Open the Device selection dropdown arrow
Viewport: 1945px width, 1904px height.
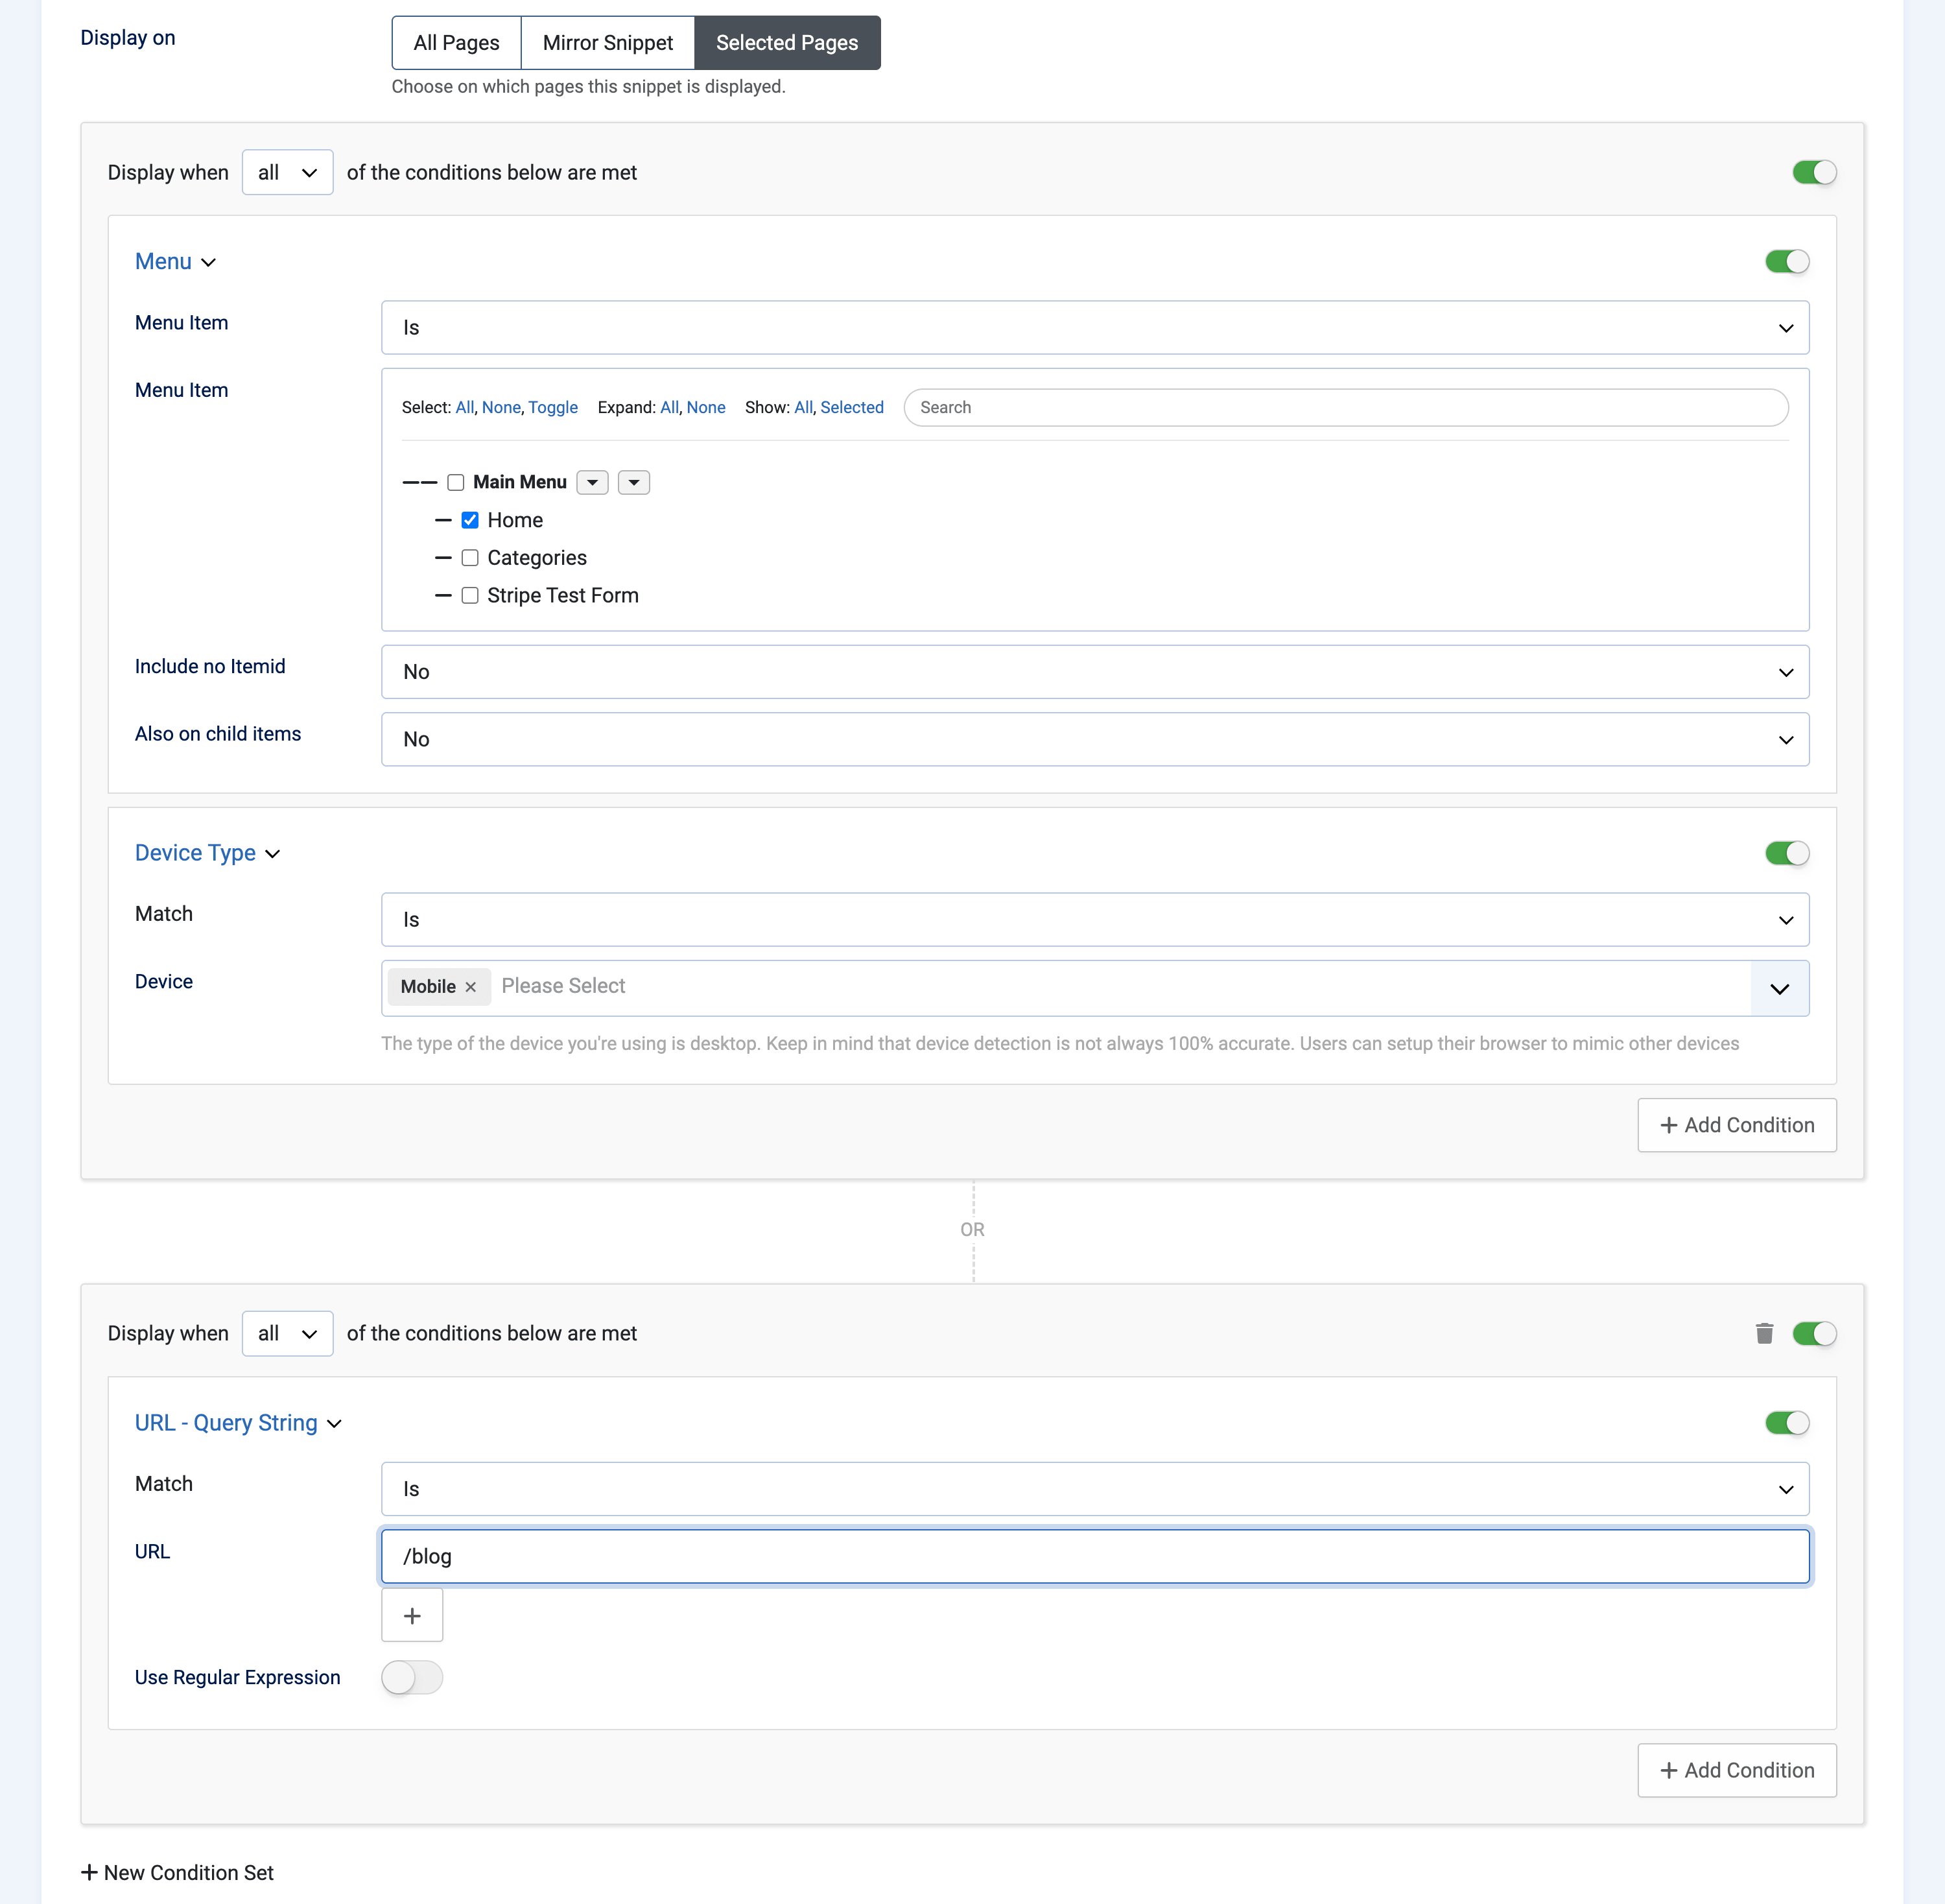tap(1779, 989)
